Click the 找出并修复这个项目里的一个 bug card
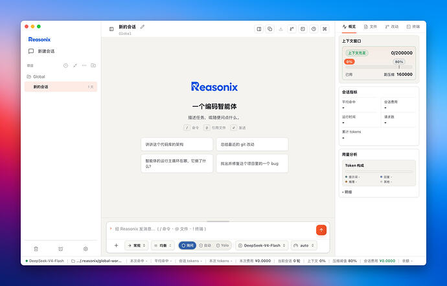This screenshot has width=447, height=286. tap(252, 164)
